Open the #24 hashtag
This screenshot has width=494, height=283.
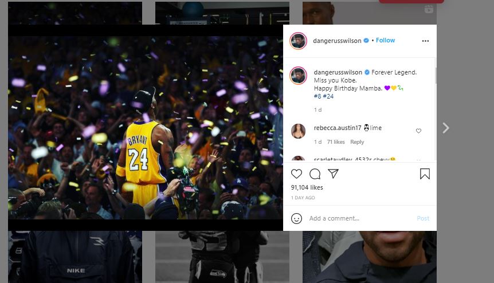point(328,96)
